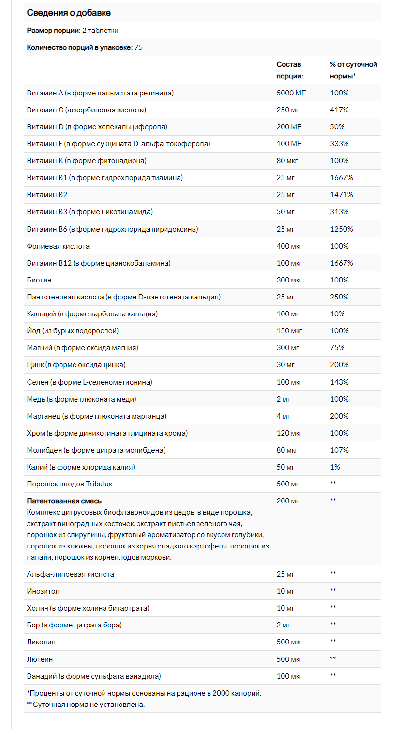Select the Витамин D холекальциферол row
404x736 pixels.
[x=97, y=127]
